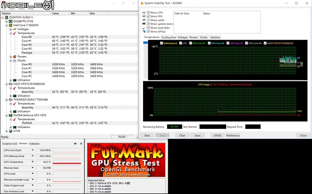Click the GPU-Z screenshot camera icon

tap(75, 143)
